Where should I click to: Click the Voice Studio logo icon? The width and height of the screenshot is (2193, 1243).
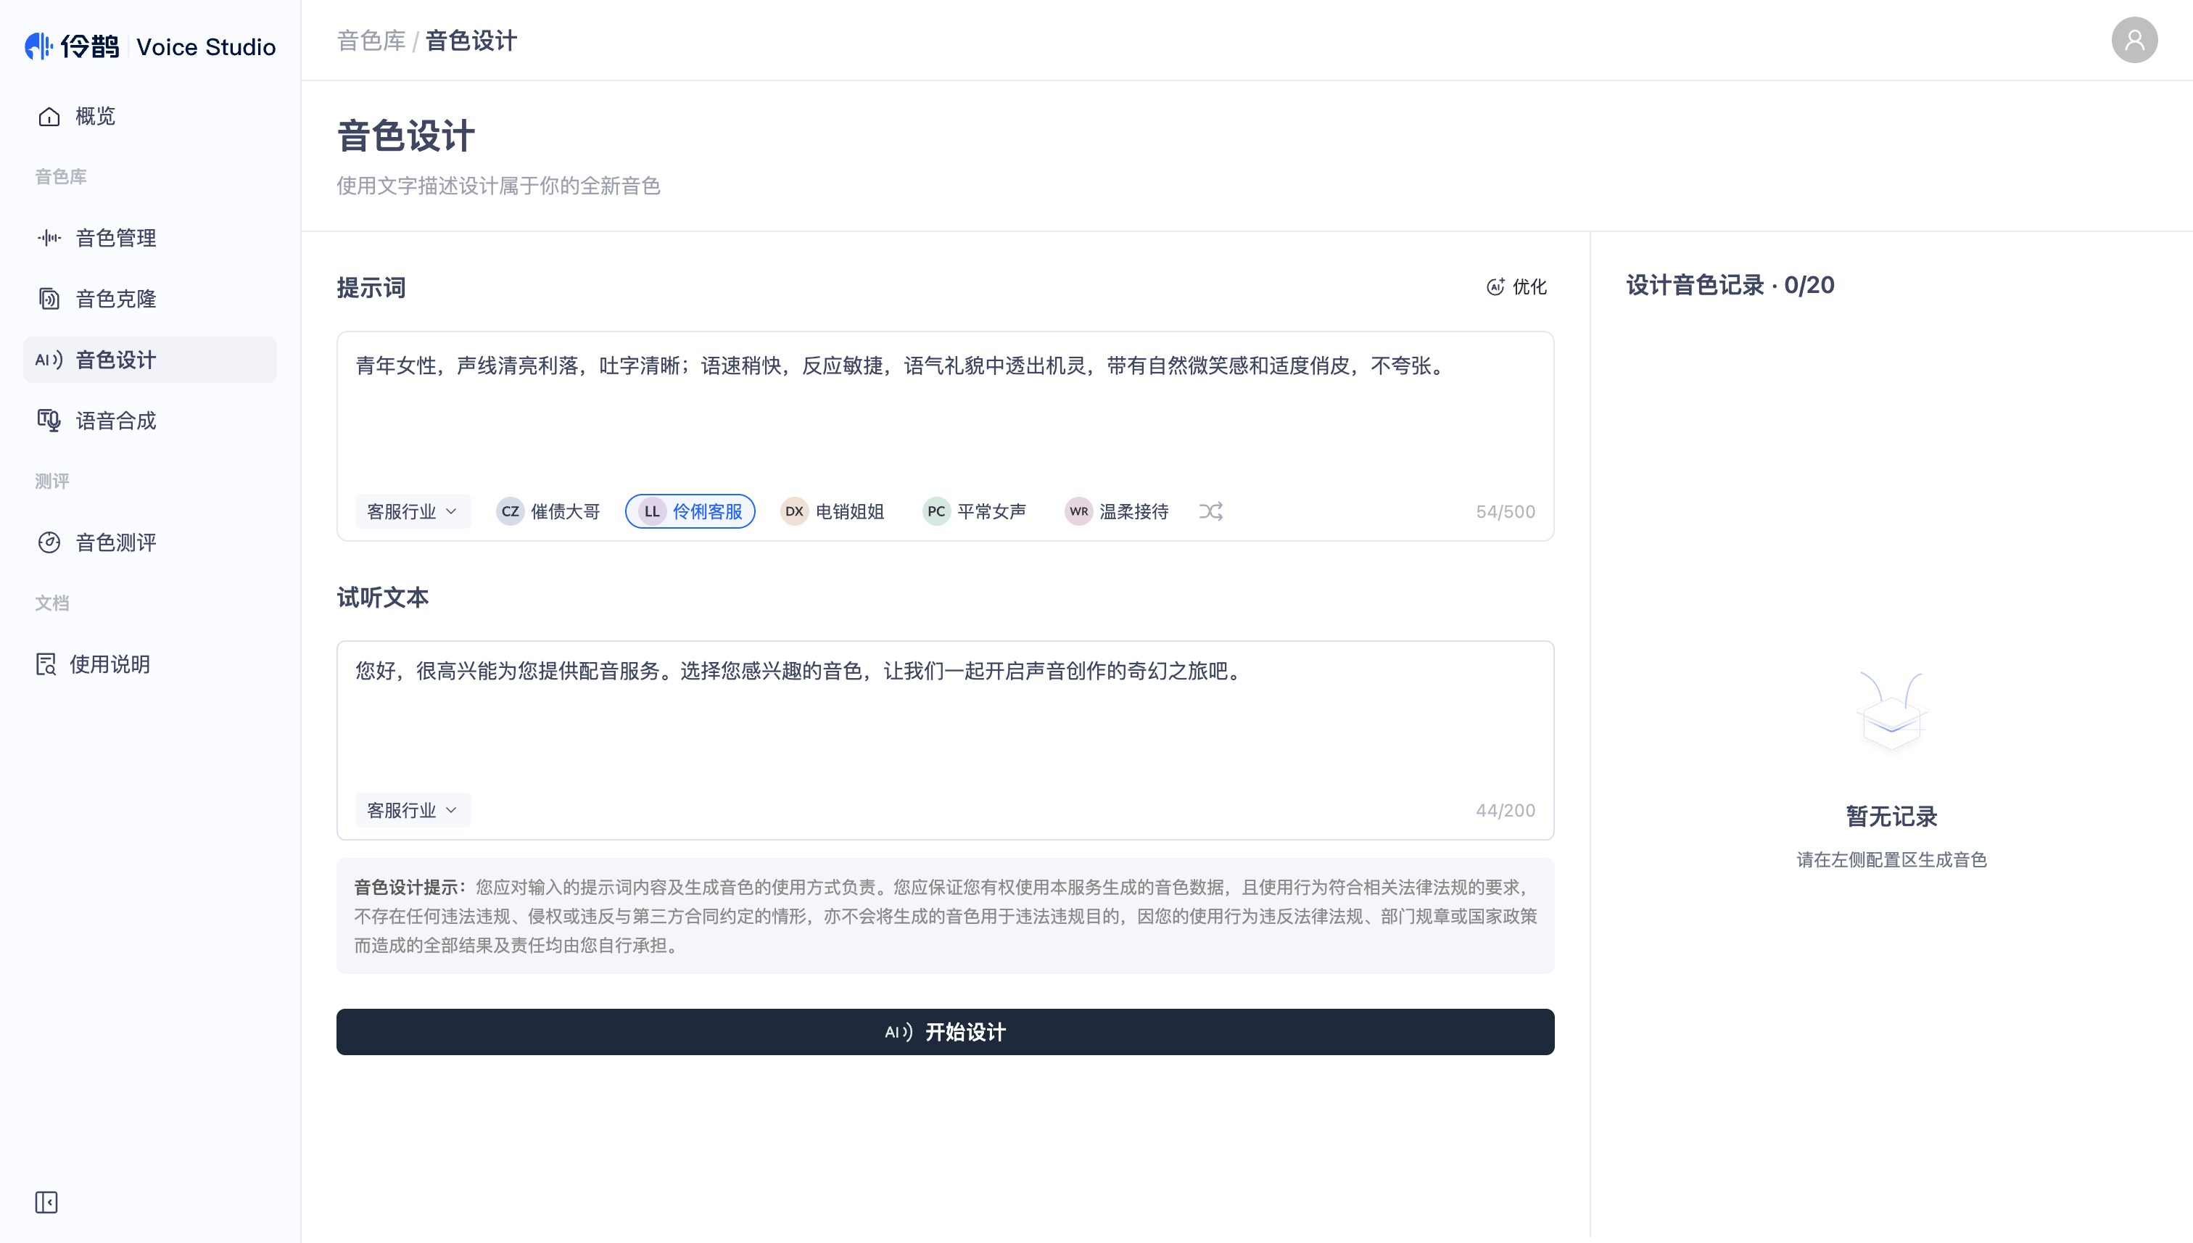coord(38,46)
